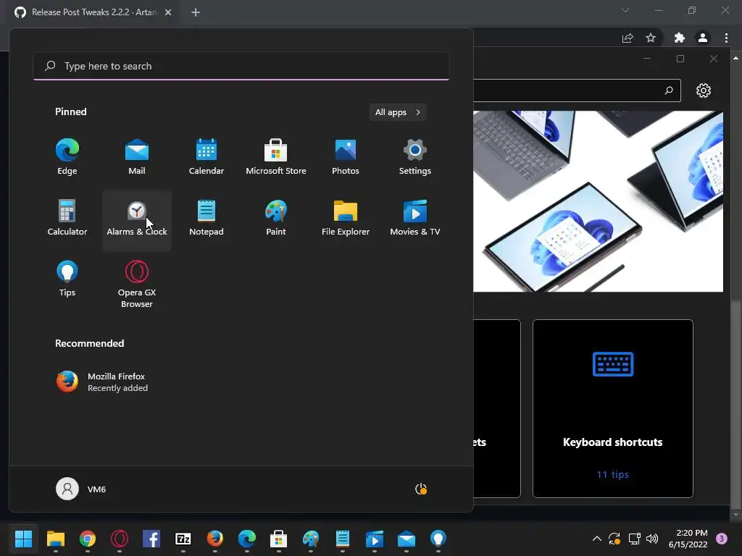Launch the Calculator pinned app

pyautogui.click(x=67, y=219)
